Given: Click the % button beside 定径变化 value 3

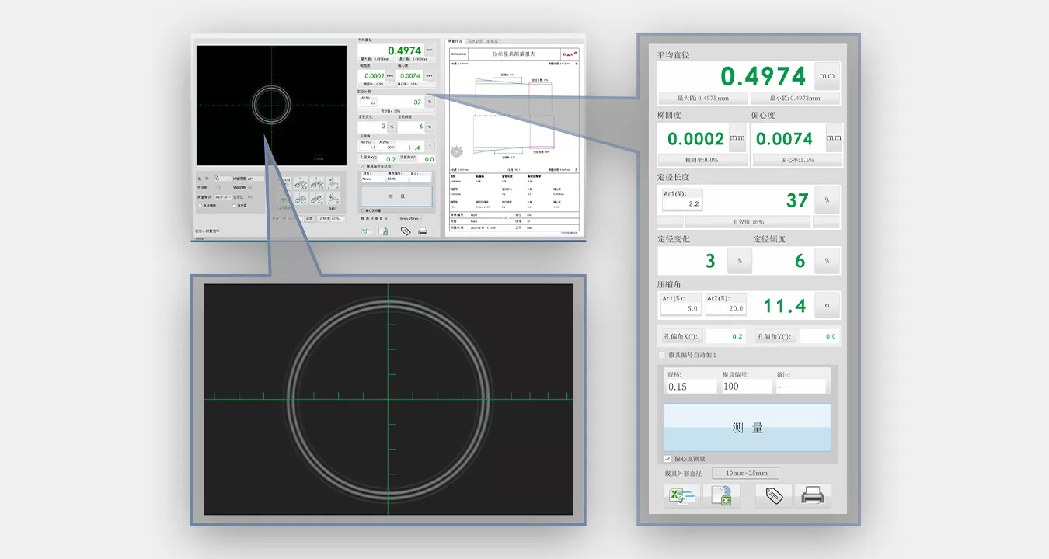Looking at the screenshot, I should [739, 261].
